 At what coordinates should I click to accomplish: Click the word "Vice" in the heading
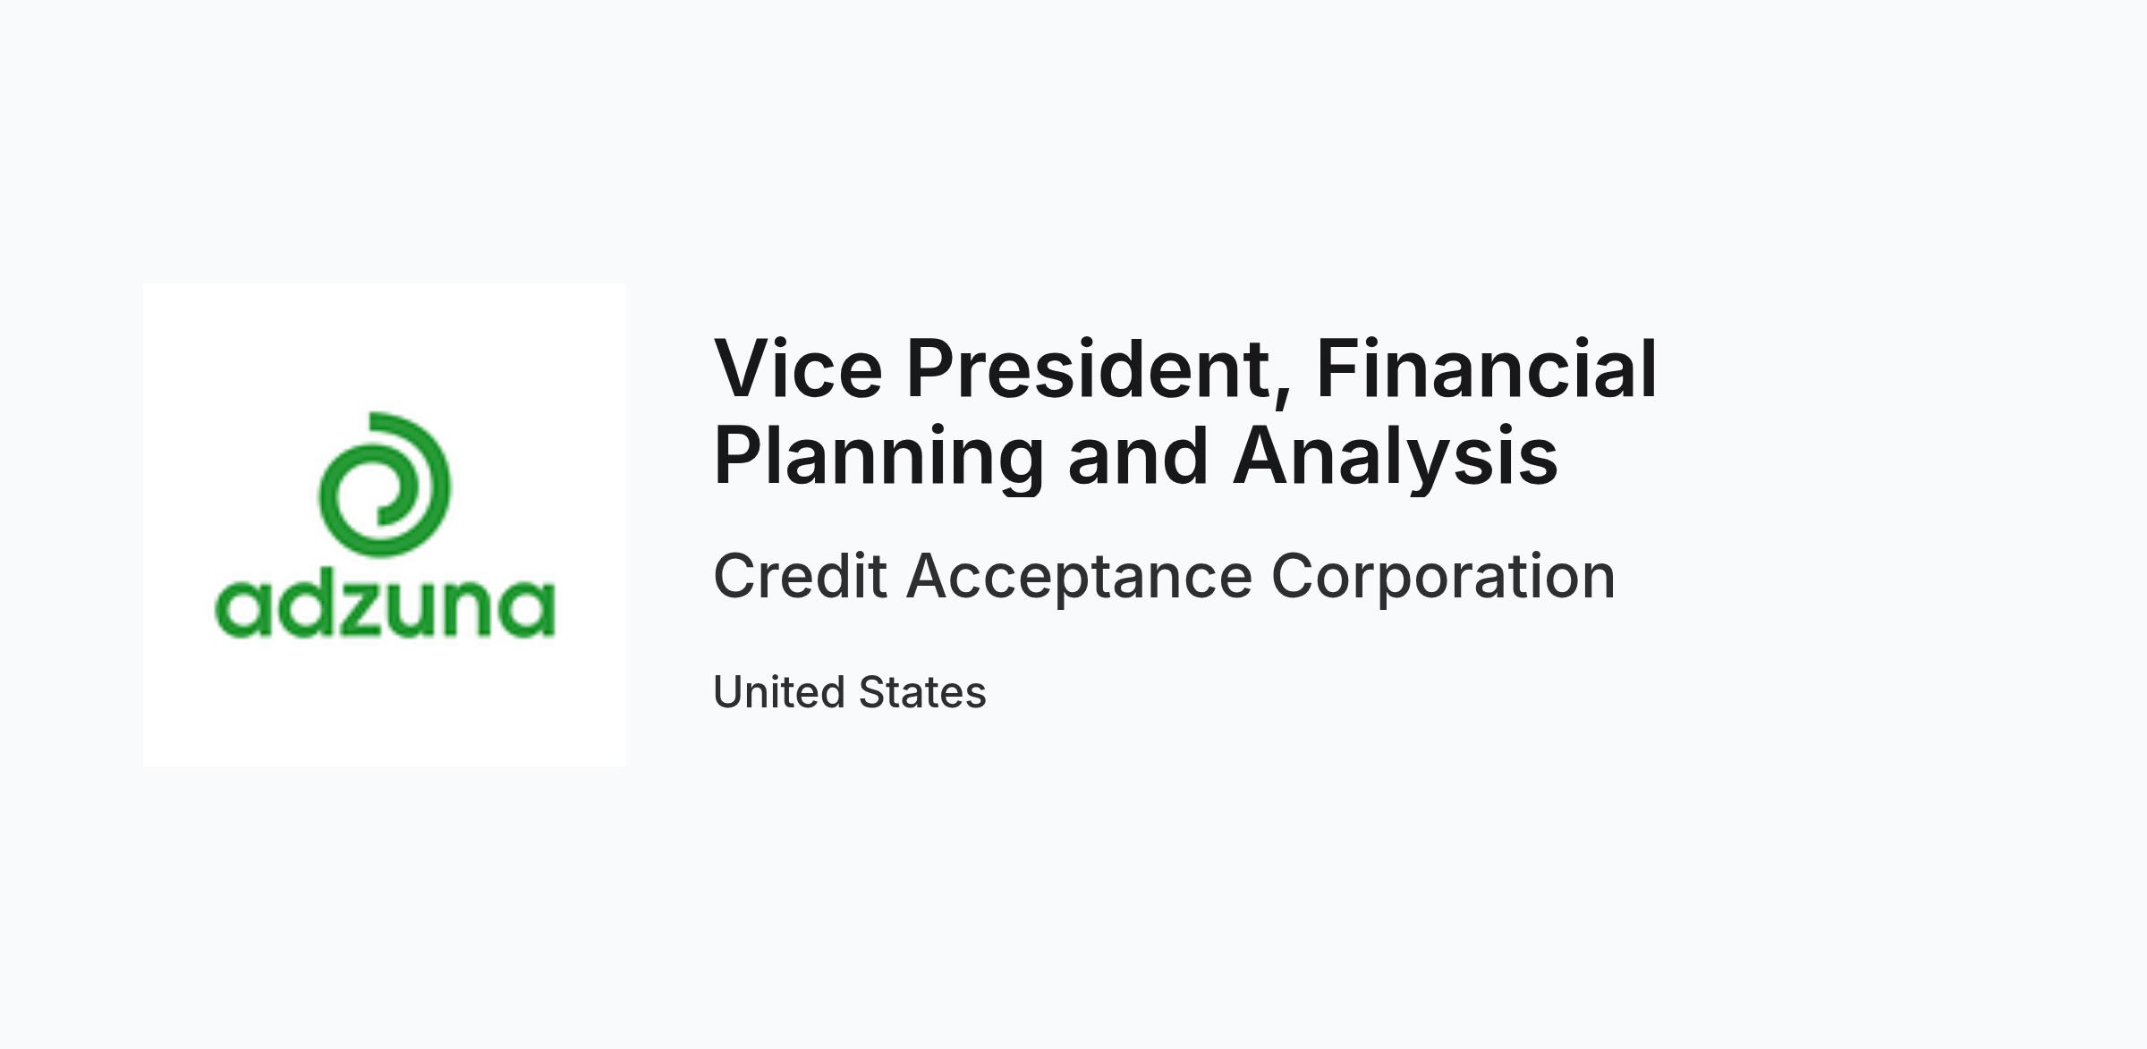(798, 368)
